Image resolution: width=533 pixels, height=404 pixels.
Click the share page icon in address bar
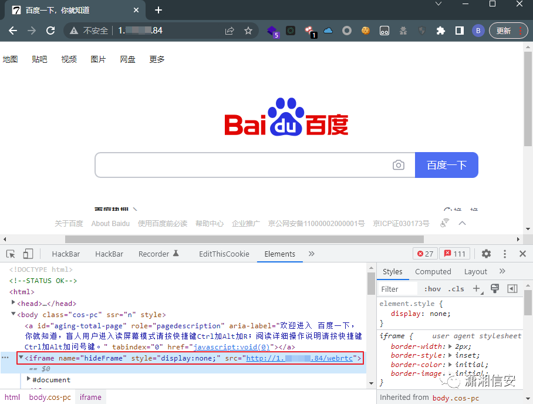click(230, 31)
